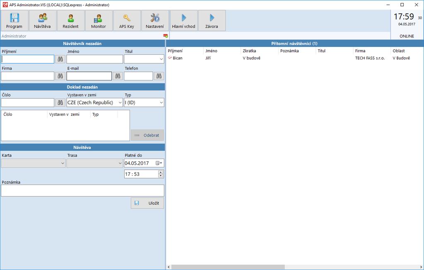The height and width of the screenshot is (270, 424).
Task: Focus the E-mail input field
Action: click(x=89, y=76)
